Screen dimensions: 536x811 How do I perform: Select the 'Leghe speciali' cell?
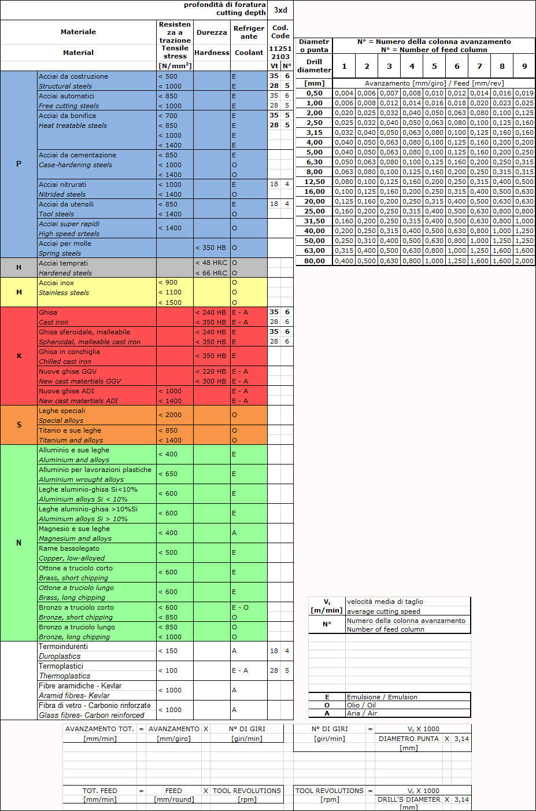point(97,411)
